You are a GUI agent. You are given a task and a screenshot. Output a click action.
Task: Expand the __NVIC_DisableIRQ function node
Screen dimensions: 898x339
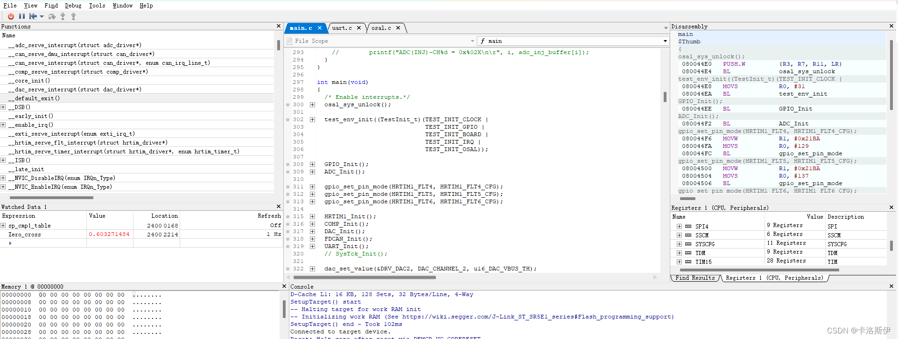click(3, 178)
